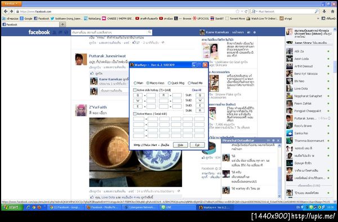Screen dimensions: 338x222
Task: Open Facebook friend requests icon
Action: click(54, 32)
